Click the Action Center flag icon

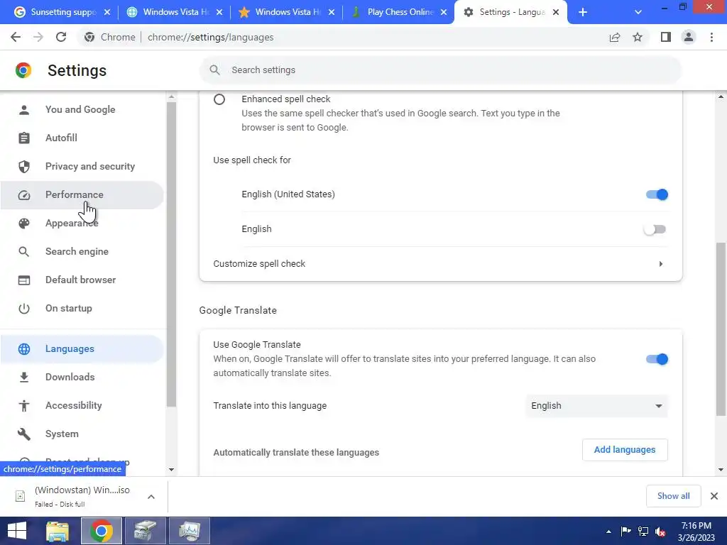click(625, 532)
